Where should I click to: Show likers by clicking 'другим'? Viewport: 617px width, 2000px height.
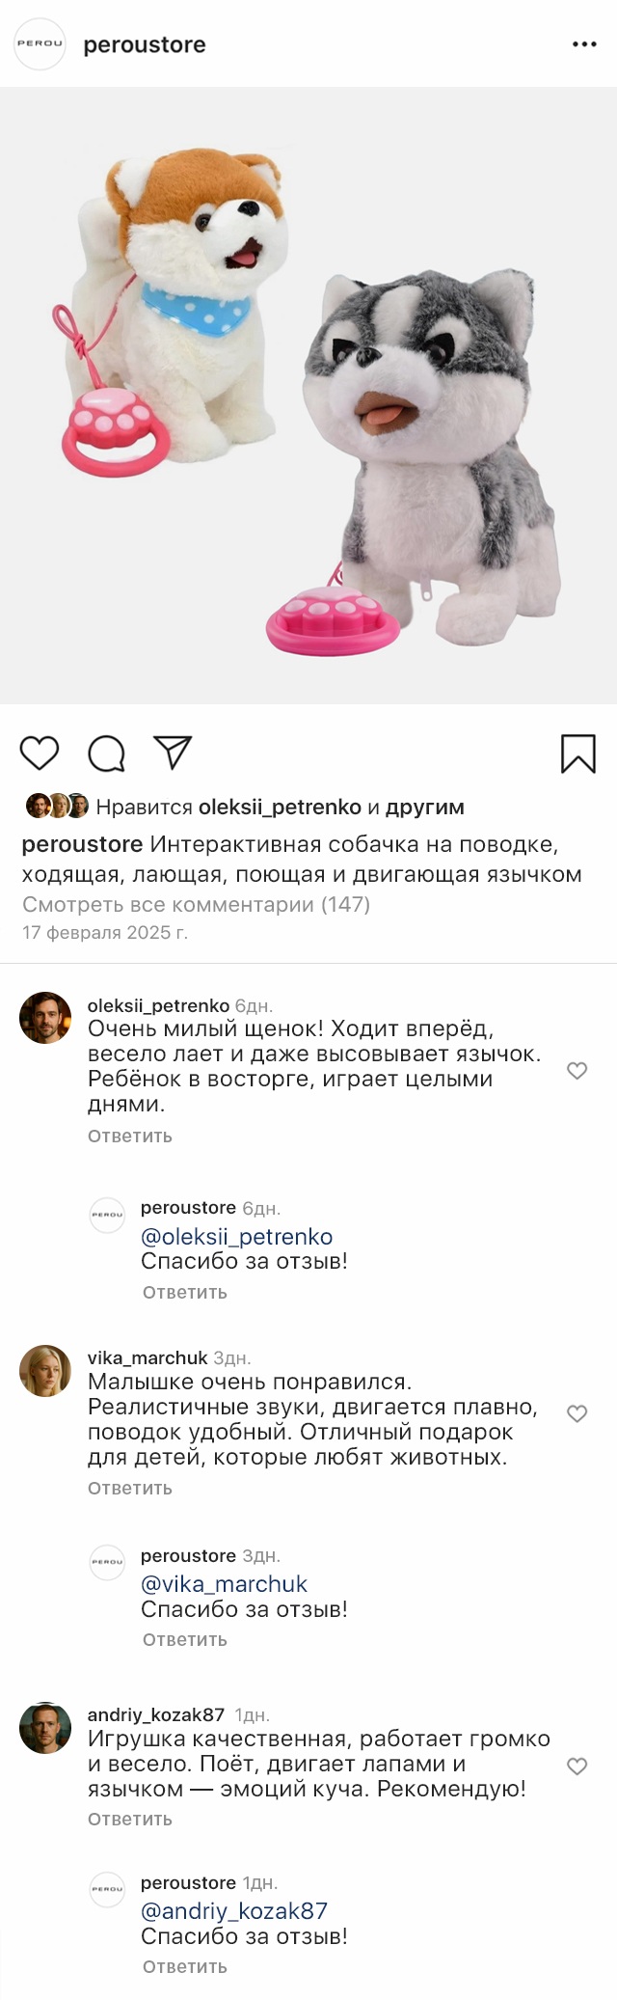pyautogui.click(x=424, y=807)
